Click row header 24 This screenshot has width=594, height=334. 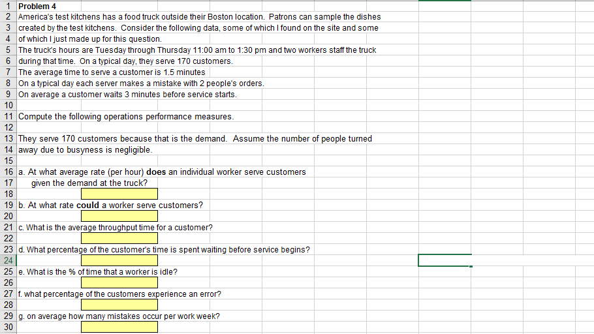(8, 260)
